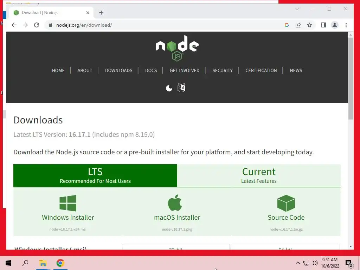Open NEWS navigation item

(296, 70)
